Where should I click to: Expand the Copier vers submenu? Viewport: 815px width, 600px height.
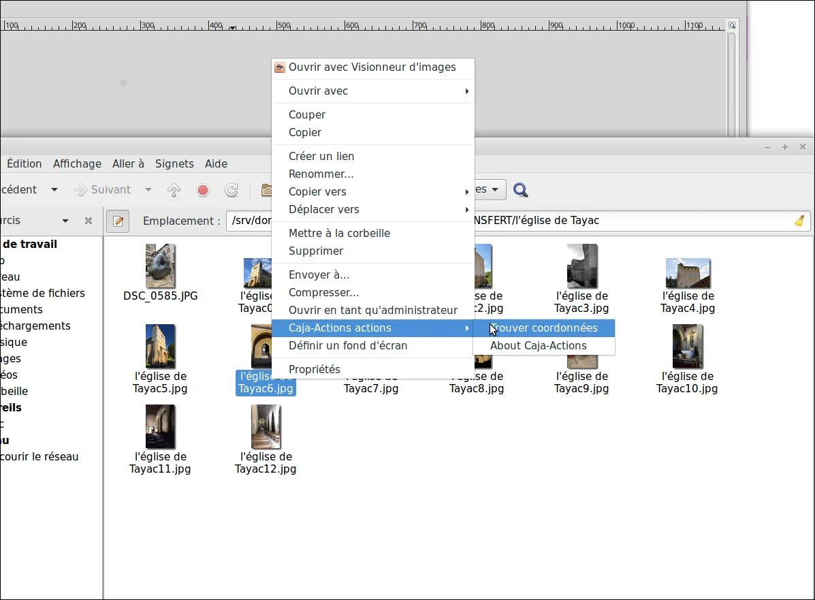pyautogui.click(x=372, y=191)
